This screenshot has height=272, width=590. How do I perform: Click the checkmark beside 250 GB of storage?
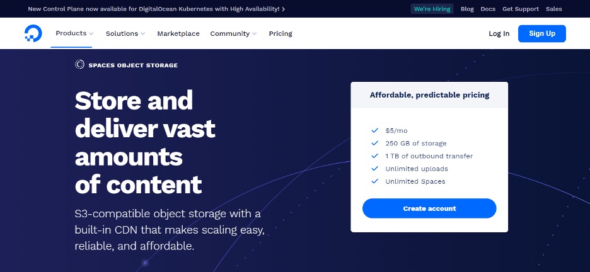pos(375,144)
